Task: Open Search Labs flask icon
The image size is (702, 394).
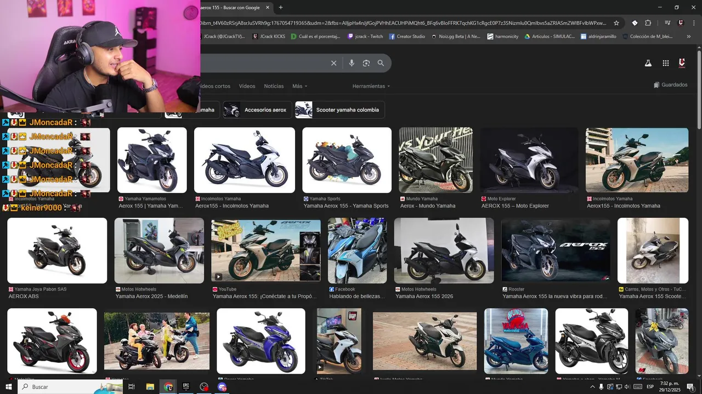Action: [648, 63]
